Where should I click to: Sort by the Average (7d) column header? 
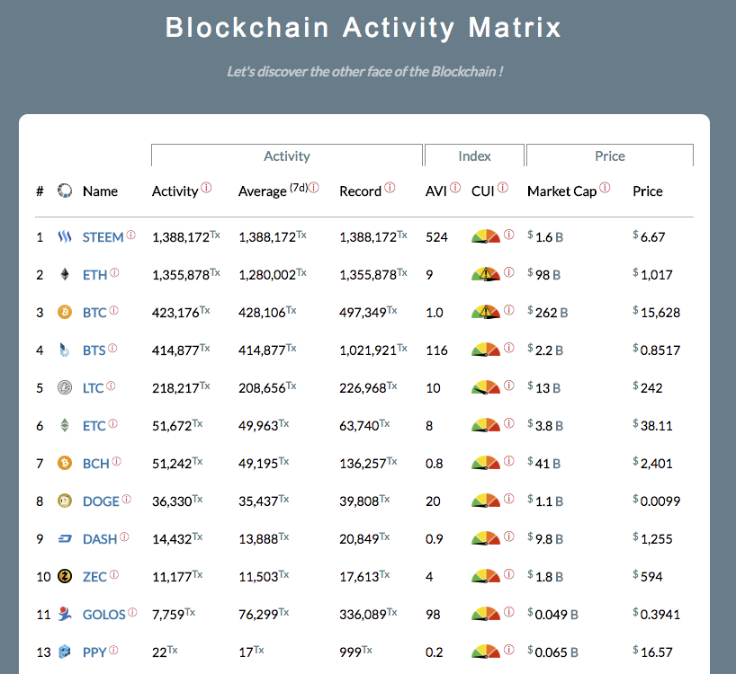[x=274, y=191]
